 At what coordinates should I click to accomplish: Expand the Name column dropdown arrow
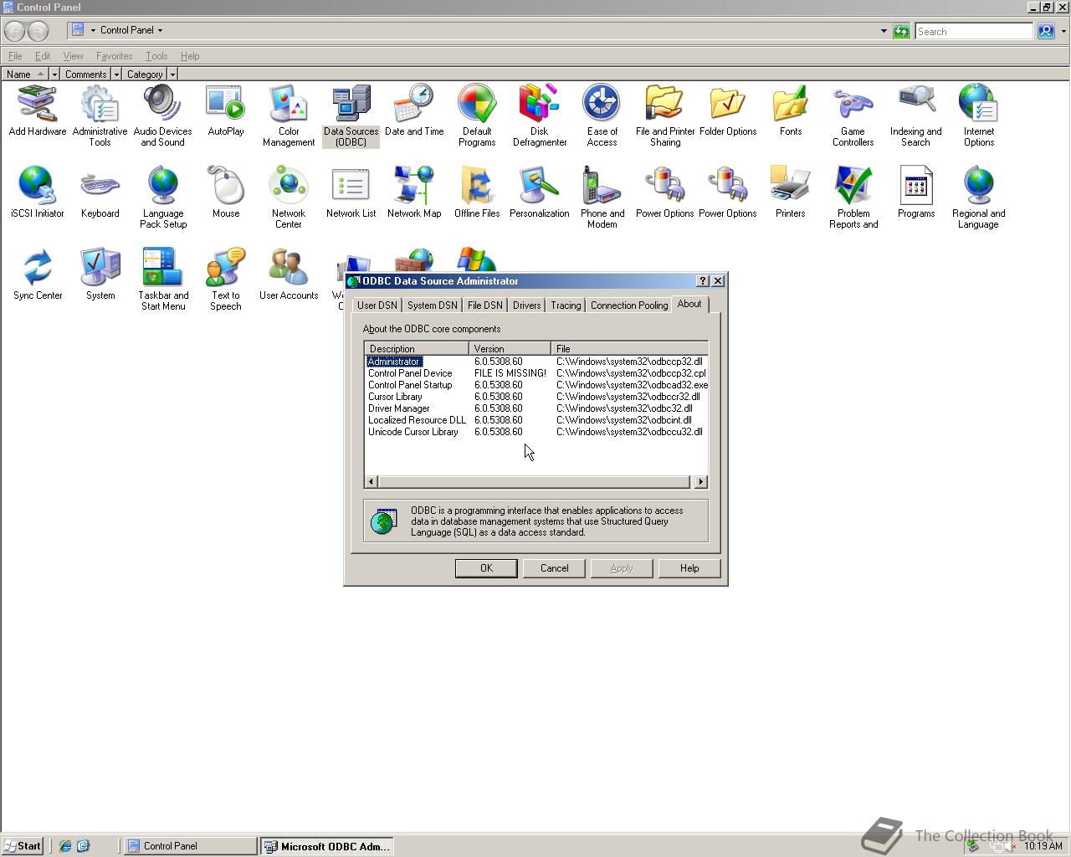click(54, 74)
